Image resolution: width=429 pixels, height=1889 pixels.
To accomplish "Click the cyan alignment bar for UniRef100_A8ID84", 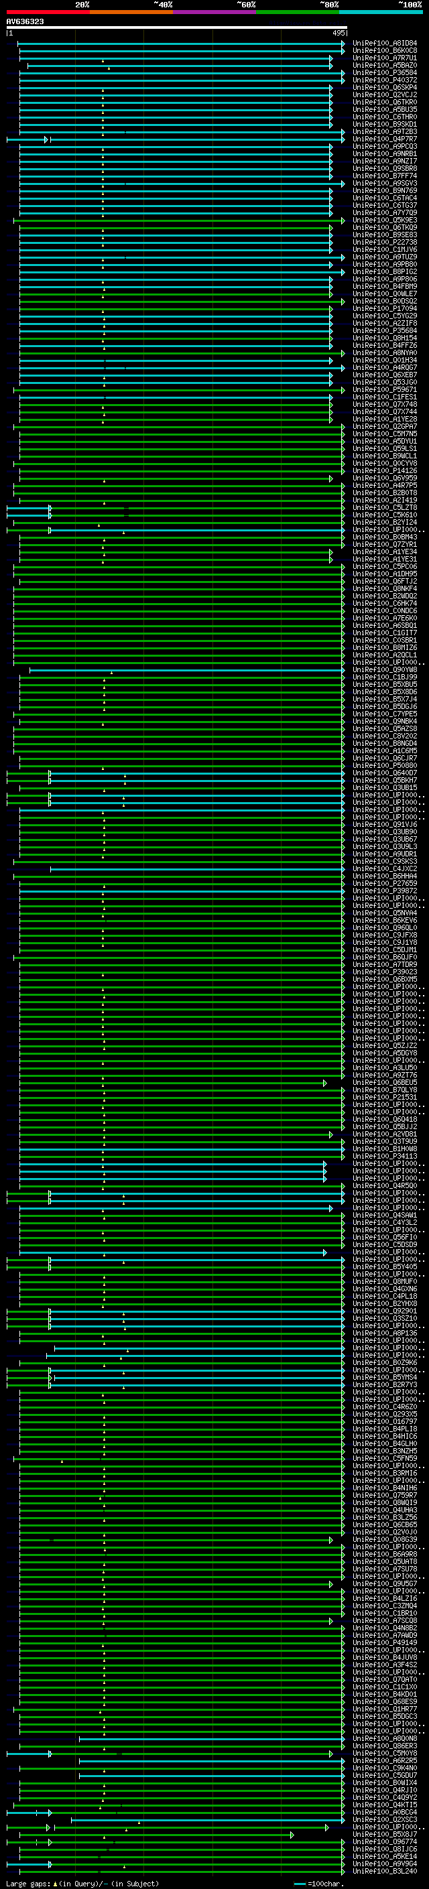I will point(181,44).
